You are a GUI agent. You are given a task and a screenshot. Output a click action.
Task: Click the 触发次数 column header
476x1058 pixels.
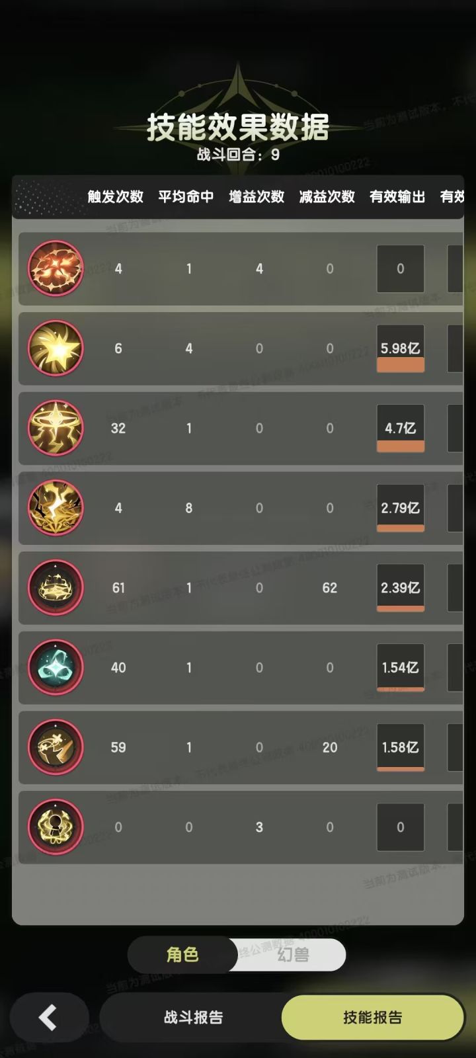click(x=116, y=196)
